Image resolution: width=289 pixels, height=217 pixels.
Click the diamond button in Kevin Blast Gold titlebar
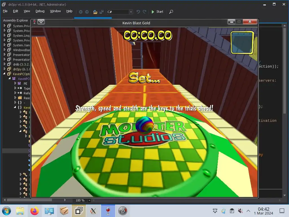[41, 22]
